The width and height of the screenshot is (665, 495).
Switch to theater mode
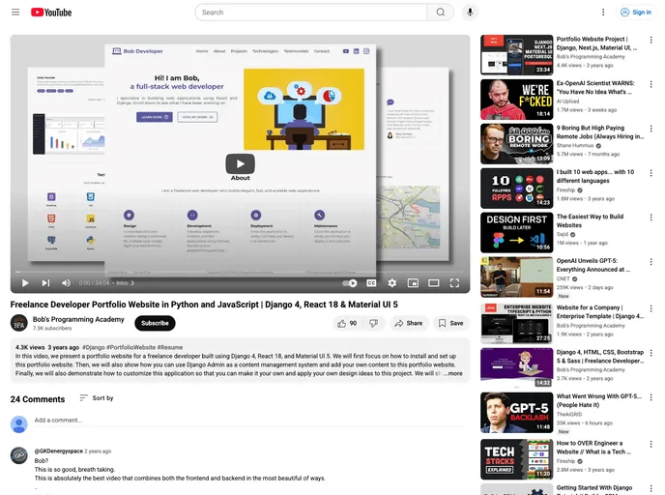tap(433, 283)
